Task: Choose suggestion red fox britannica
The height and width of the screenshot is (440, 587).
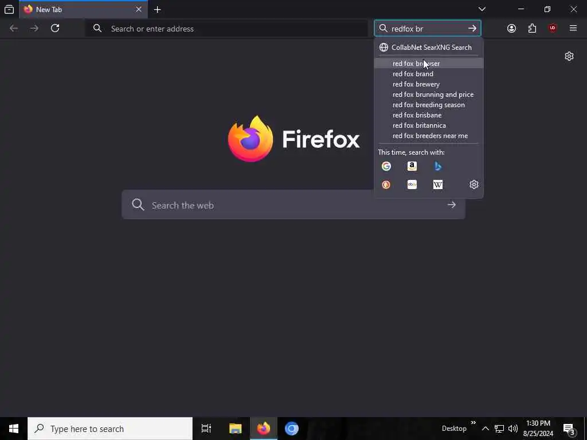Action: click(429, 125)
